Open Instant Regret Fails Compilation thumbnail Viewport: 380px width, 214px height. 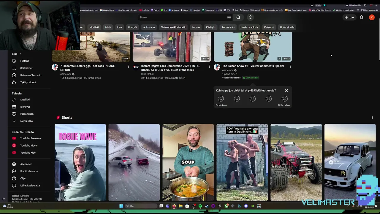(172, 47)
